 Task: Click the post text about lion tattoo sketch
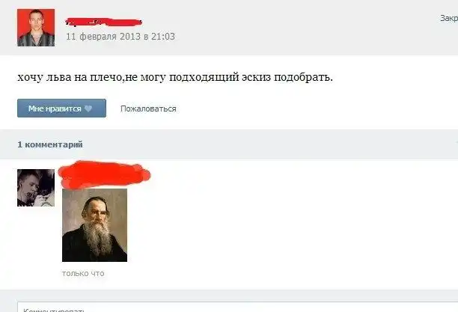click(175, 77)
